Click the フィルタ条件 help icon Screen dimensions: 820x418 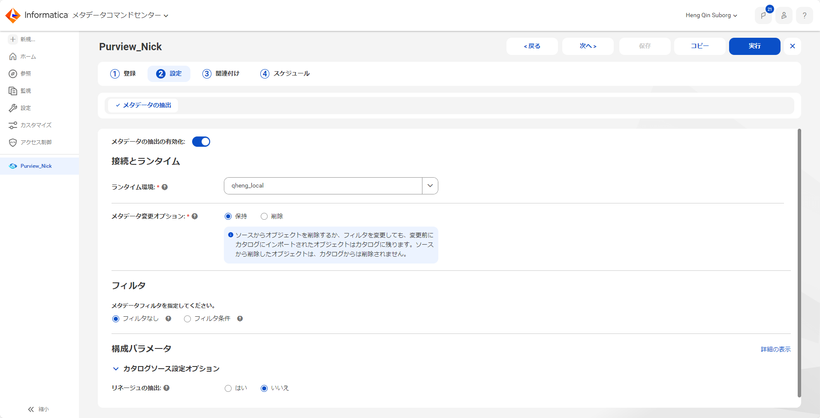point(240,318)
